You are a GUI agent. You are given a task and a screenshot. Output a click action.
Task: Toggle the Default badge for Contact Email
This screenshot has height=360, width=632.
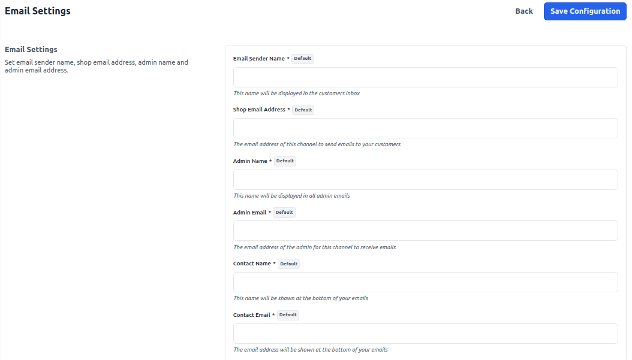pyautogui.click(x=288, y=314)
